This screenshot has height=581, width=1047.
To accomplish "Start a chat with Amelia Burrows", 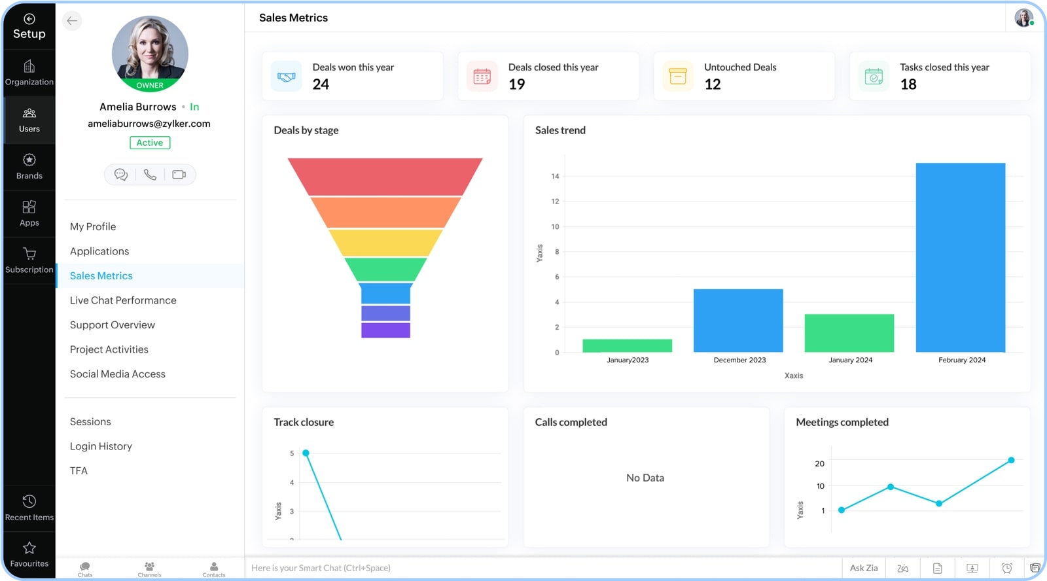I will tap(121, 175).
